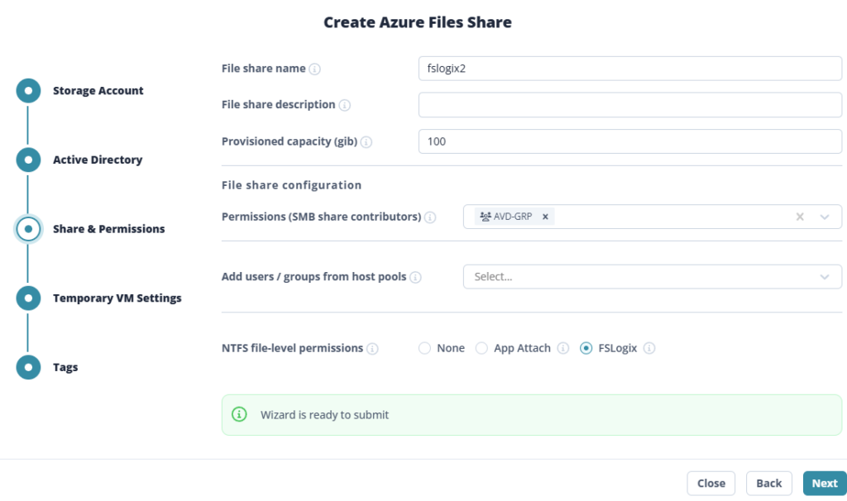The width and height of the screenshot is (847, 501).
Task: Click the Close button
Action: point(711,483)
